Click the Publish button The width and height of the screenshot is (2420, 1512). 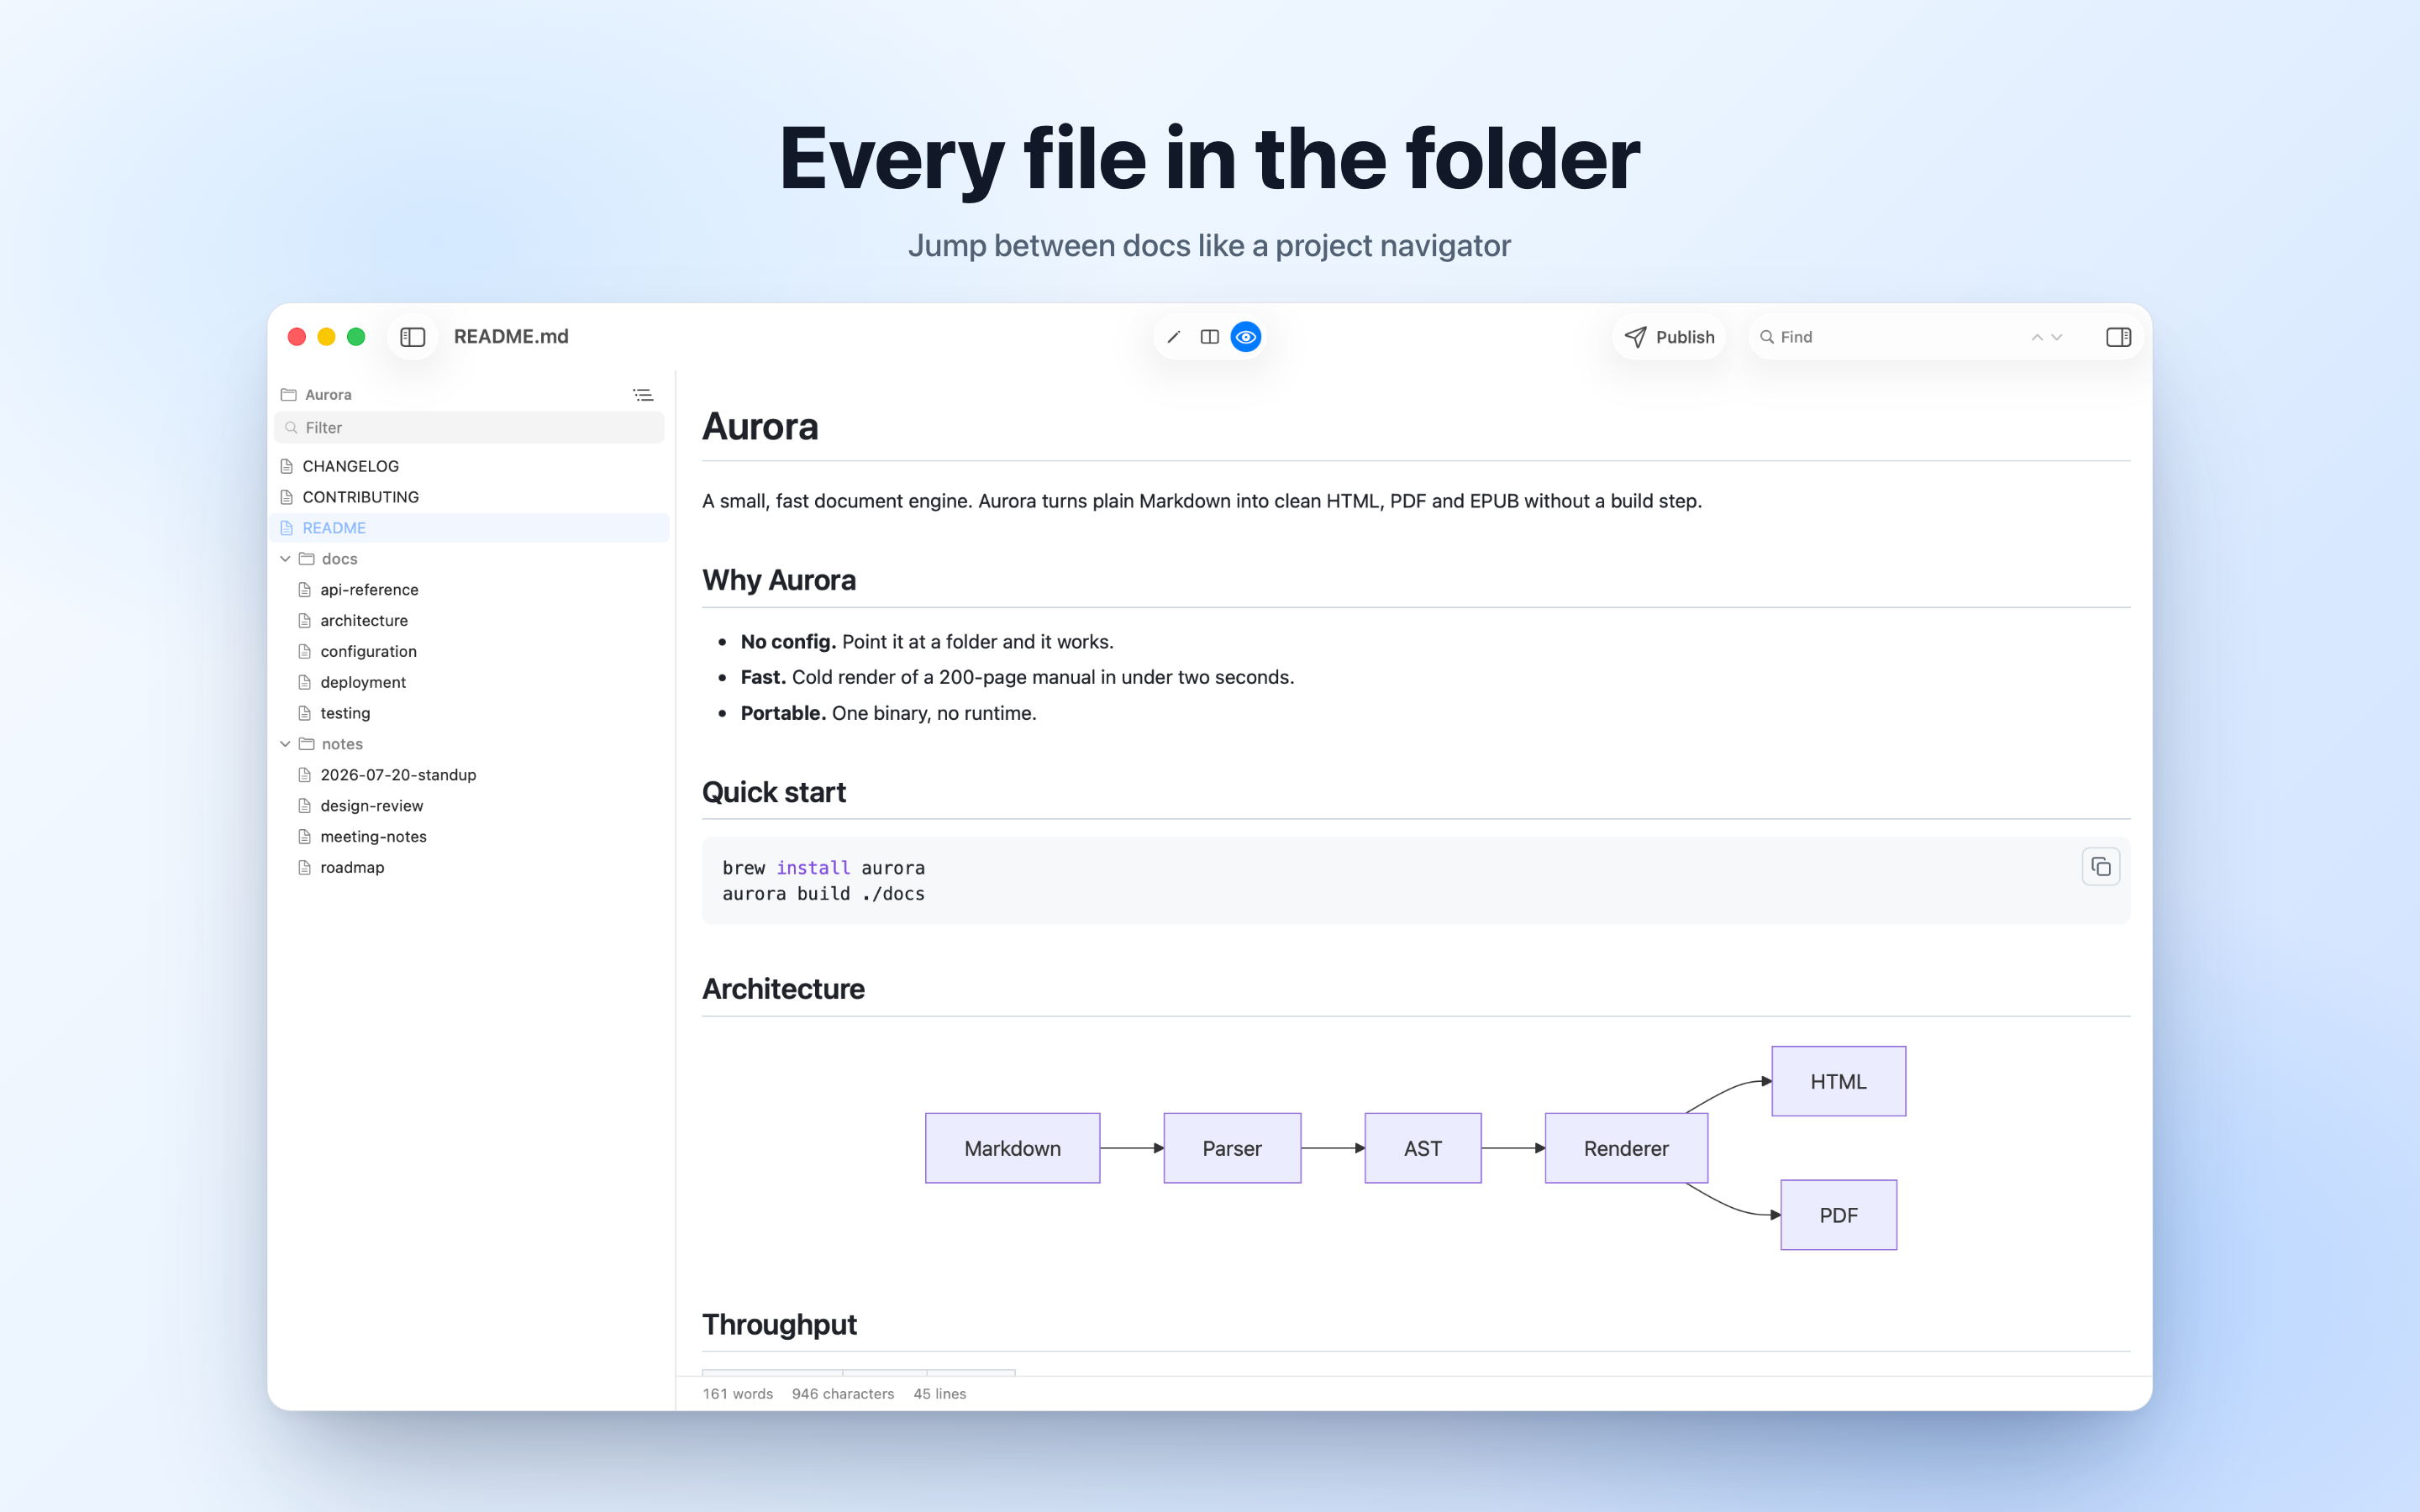(1669, 337)
